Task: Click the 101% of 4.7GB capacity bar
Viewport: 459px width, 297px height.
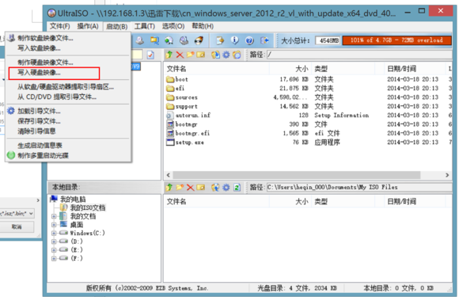Action: click(396, 40)
